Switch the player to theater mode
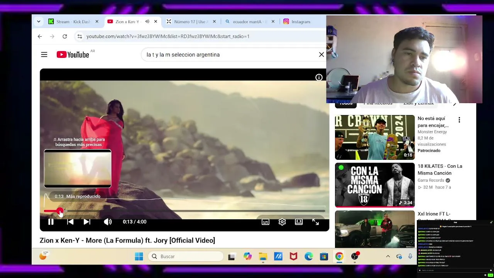 [299, 222]
